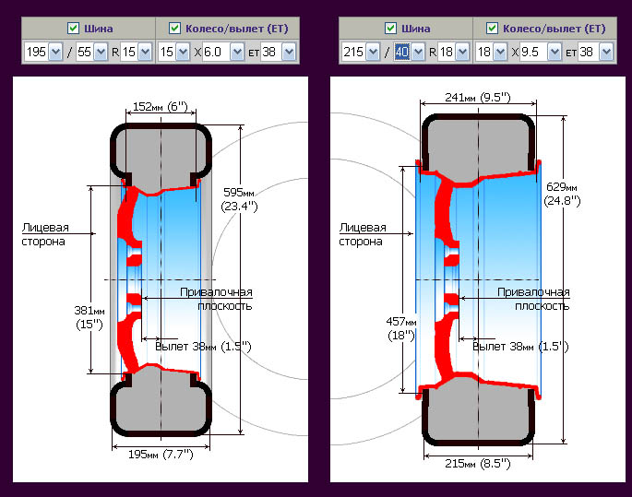The height and width of the screenshot is (497, 632).
Task: Open the tire width dropdown showing 215
Action: pos(360,52)
